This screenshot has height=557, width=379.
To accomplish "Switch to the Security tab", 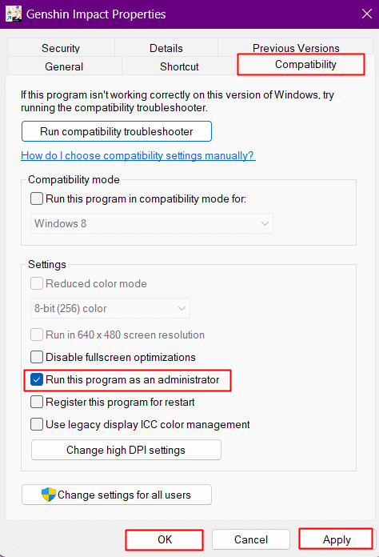I will (61, 48).
